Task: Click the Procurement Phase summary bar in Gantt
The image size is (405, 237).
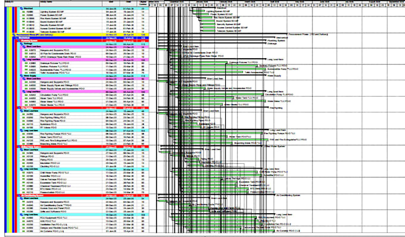Action: [222, 33]
